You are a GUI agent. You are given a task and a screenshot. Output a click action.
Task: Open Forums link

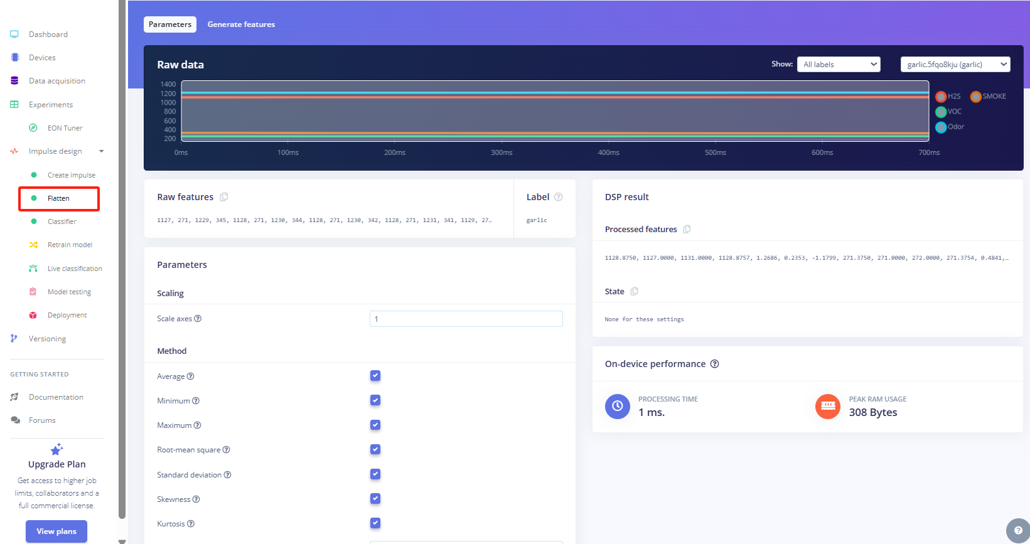tap(42, 420)
